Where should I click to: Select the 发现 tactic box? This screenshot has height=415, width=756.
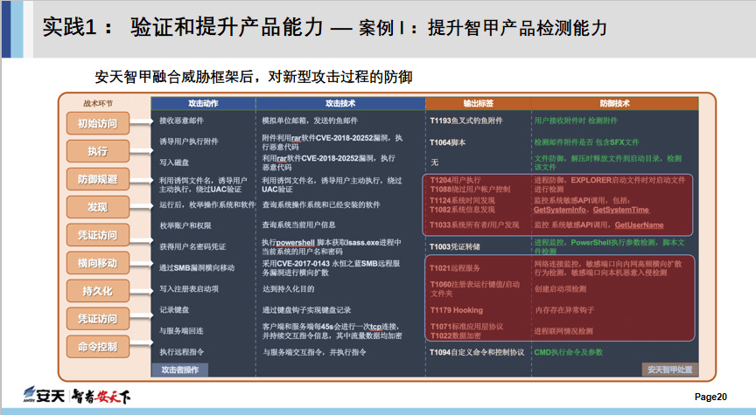tap(98, 207)
